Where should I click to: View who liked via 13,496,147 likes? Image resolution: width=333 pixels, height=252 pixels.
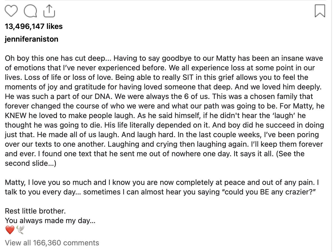point(34,27)
